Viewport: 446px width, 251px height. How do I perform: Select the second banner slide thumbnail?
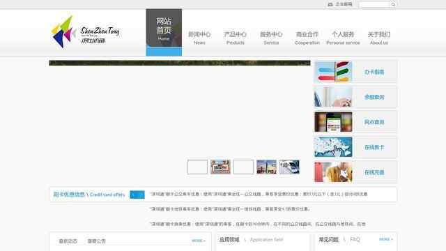click(220, 167)
